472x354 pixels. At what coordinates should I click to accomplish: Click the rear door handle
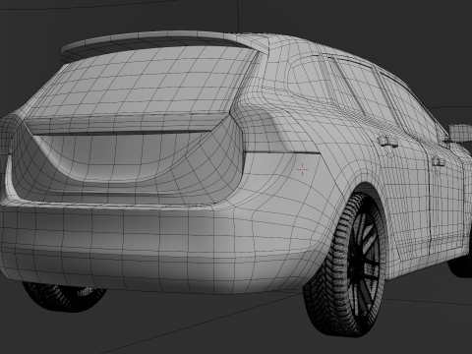tap(387, 142)
